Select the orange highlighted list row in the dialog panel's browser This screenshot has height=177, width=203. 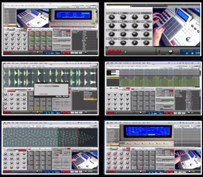point(90,99)
